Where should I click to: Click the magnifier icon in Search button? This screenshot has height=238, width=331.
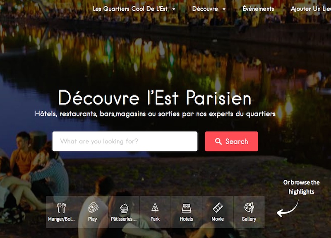tap(218, 141)
